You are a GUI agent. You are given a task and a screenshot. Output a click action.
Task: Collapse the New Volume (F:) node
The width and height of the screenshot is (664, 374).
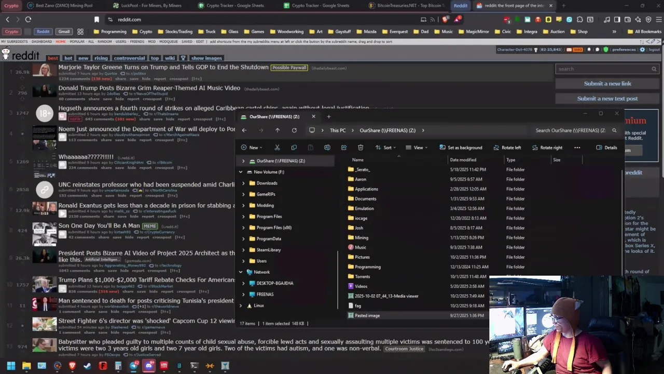coord(241,172)
